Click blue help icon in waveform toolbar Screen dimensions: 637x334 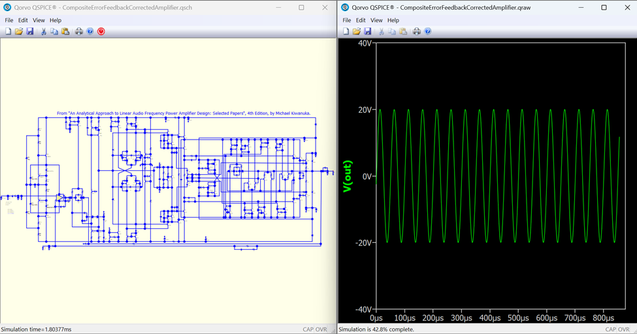tap(428, 31)
